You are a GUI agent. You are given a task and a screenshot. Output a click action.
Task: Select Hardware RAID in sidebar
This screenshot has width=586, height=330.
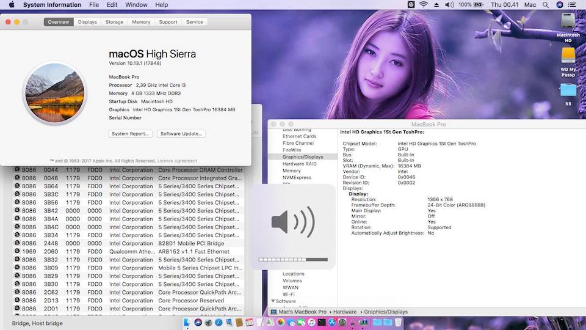299,164
